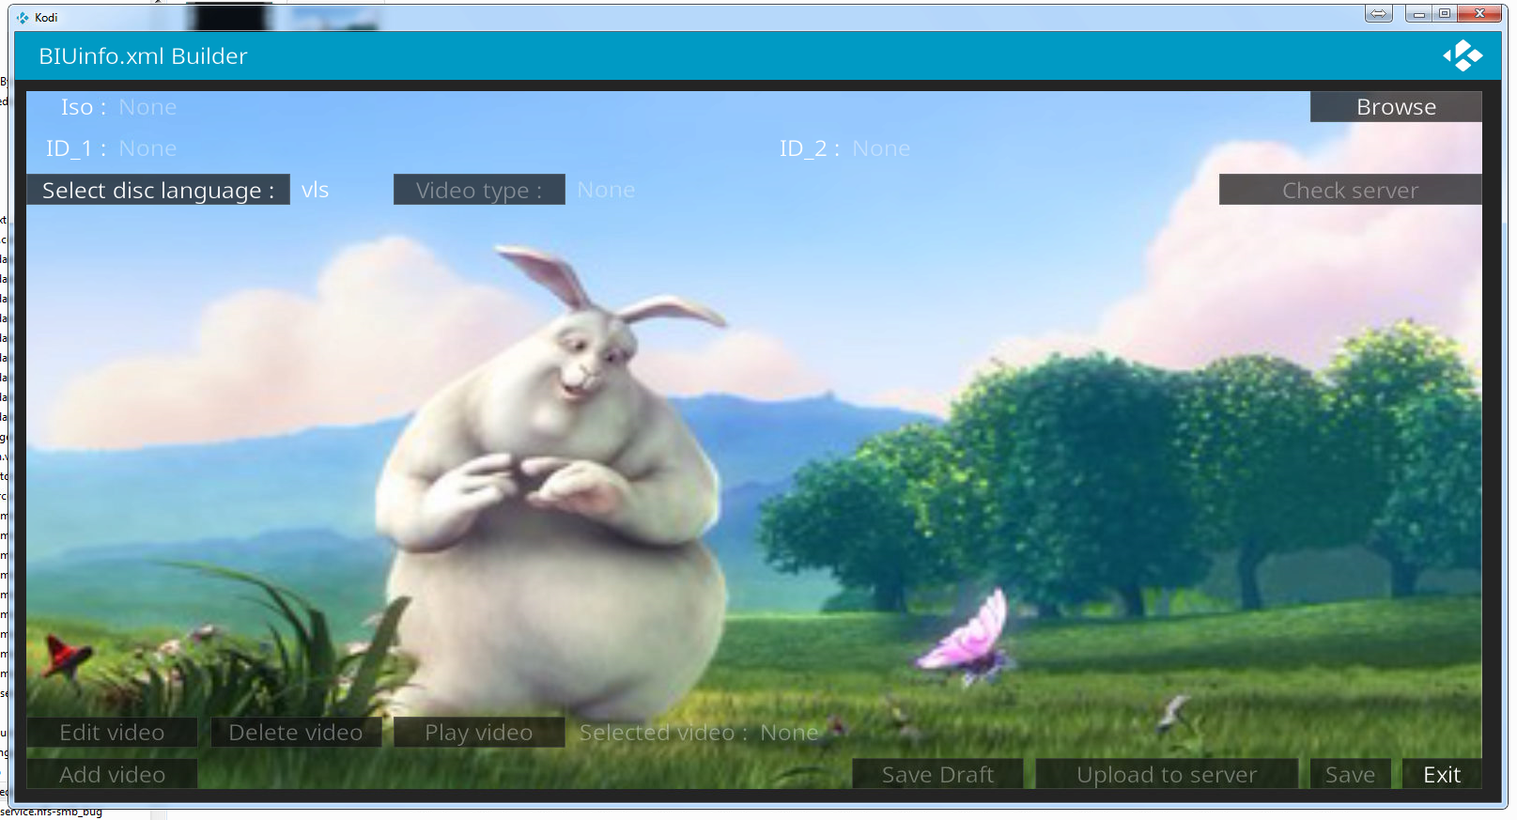Click the Save Draft button
This screenshot has width=1517, height=820.
click(x=937, y=775)
